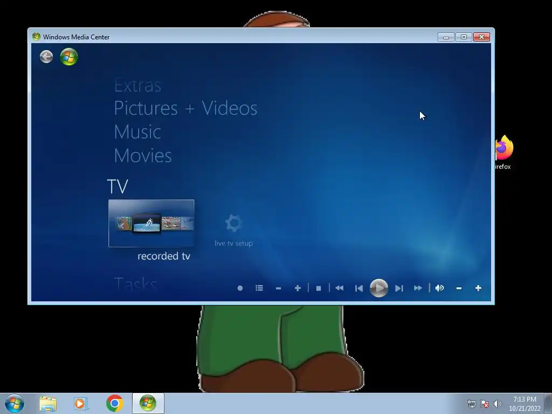Click the live tv setup label

tap(234, 243)
